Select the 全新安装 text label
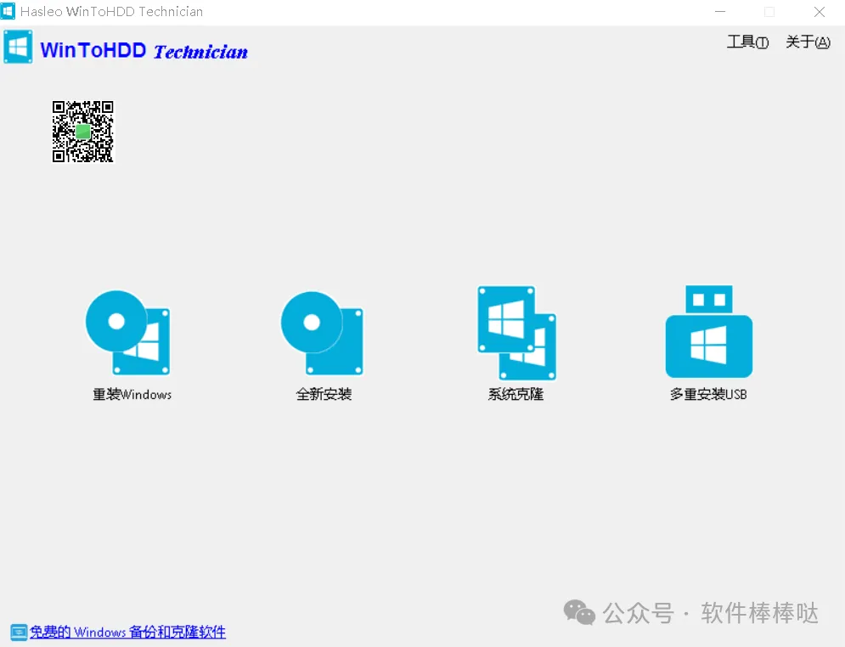This screenshot has width=845, height=647. (324, 394)
